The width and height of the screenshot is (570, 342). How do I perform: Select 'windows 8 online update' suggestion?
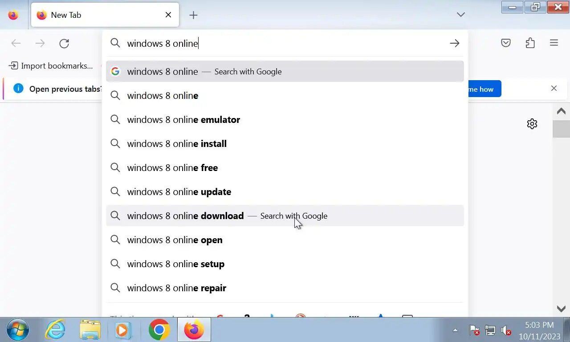285,191
